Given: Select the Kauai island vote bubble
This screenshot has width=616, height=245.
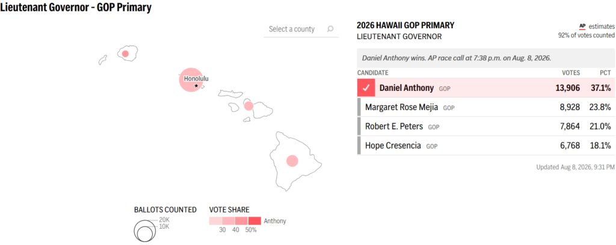Looking at the screenshot, I should 125,54.
